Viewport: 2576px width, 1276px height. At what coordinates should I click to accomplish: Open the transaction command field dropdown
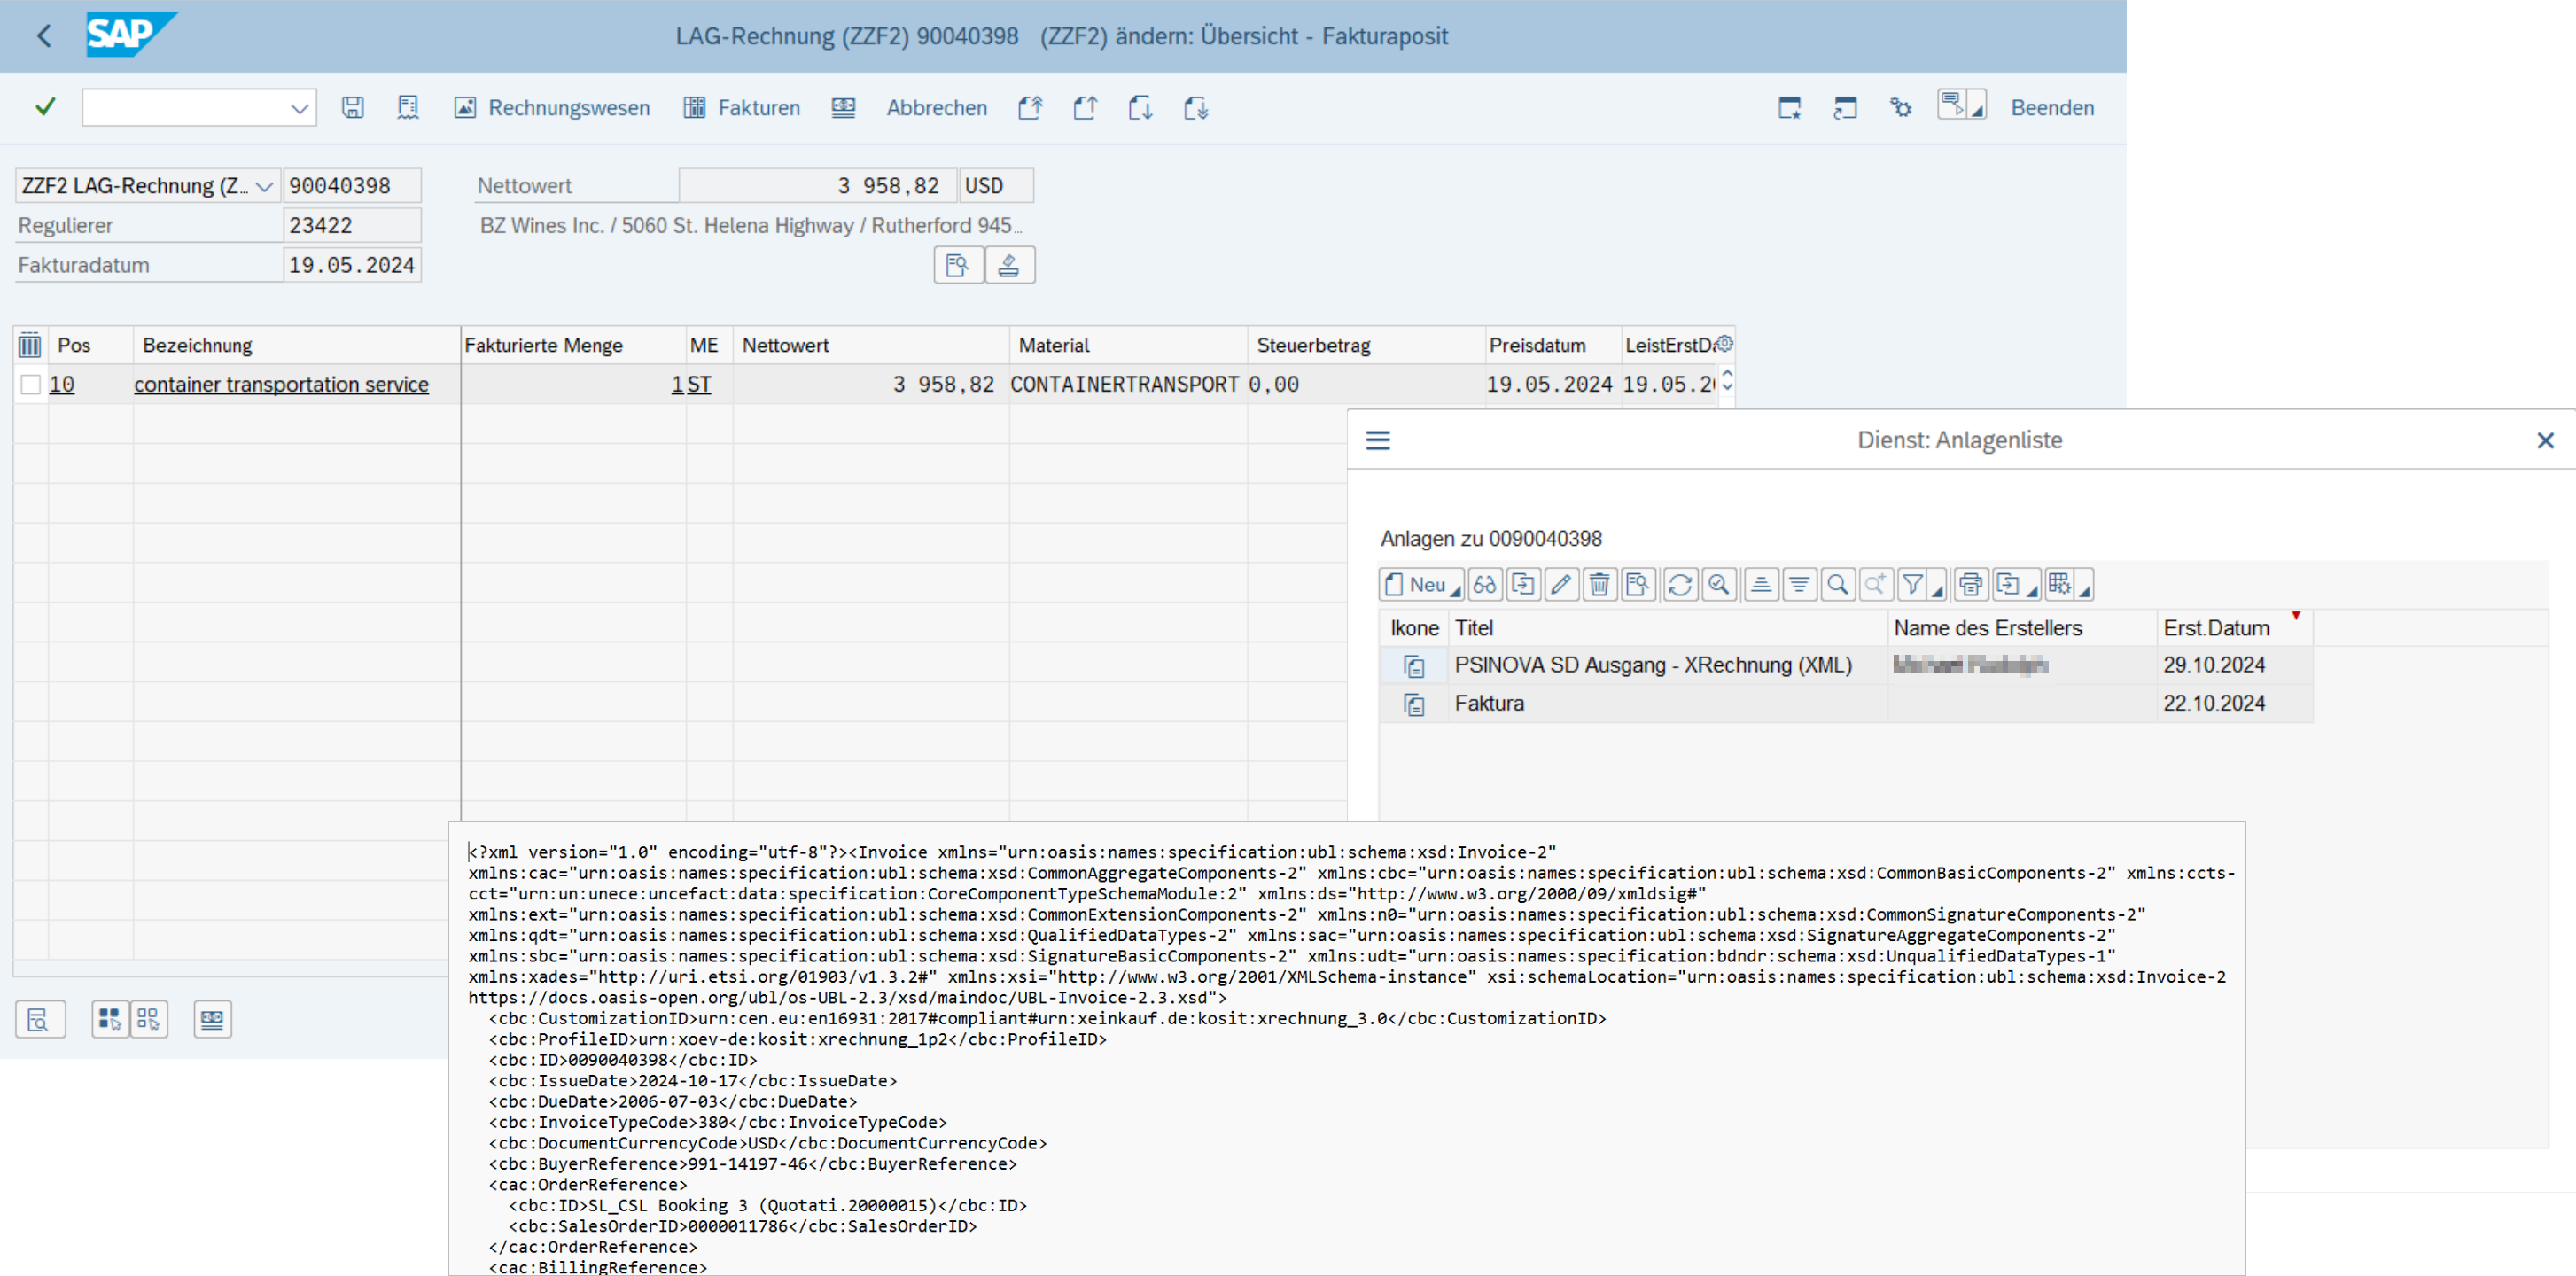click(x=299, y=108)
